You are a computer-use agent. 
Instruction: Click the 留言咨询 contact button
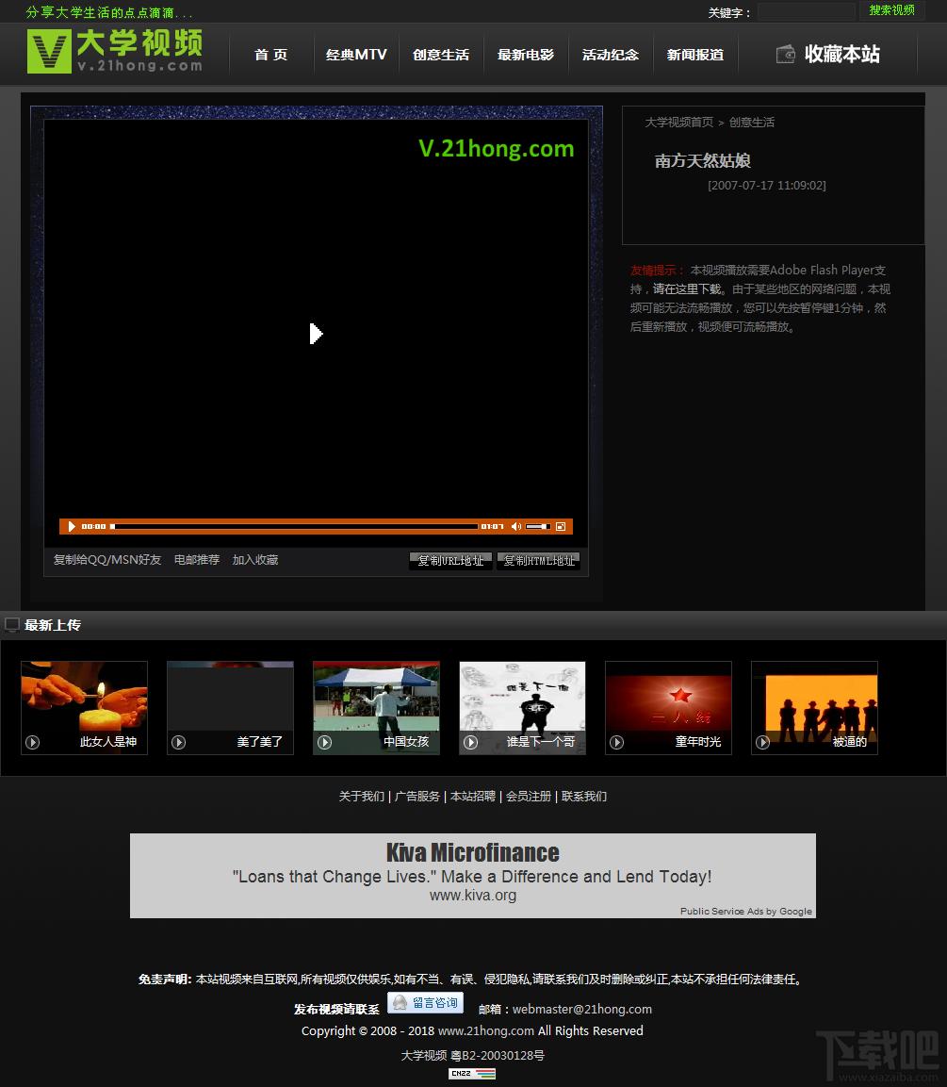click(425, 1003)
